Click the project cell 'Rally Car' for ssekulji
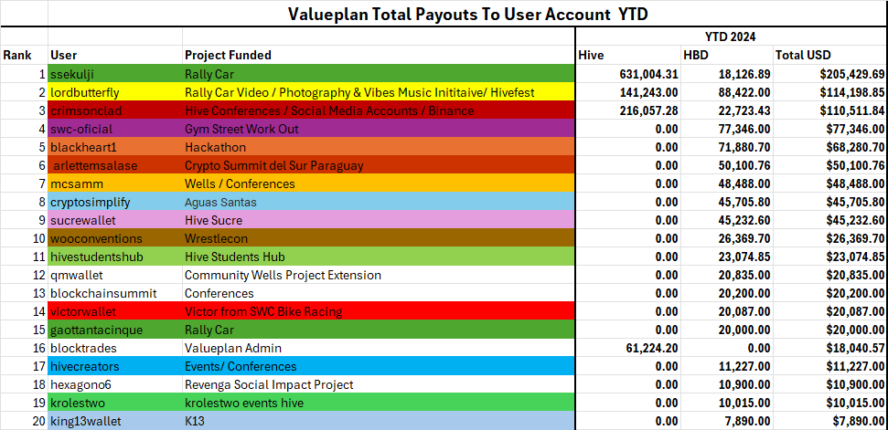This screenshot has height=430, width=888. coord(379,74)
